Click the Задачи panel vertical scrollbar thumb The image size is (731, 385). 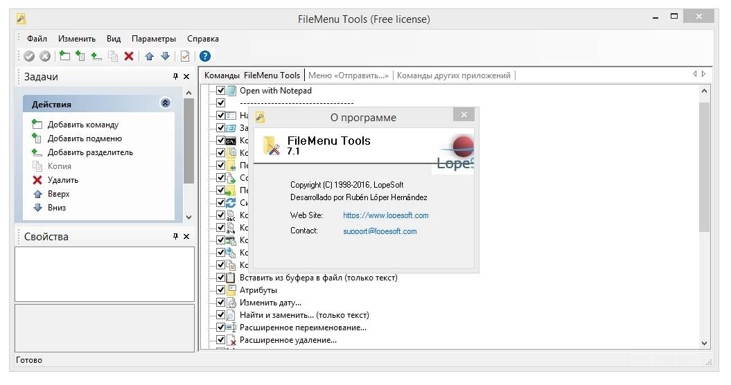tap(188, 141)
